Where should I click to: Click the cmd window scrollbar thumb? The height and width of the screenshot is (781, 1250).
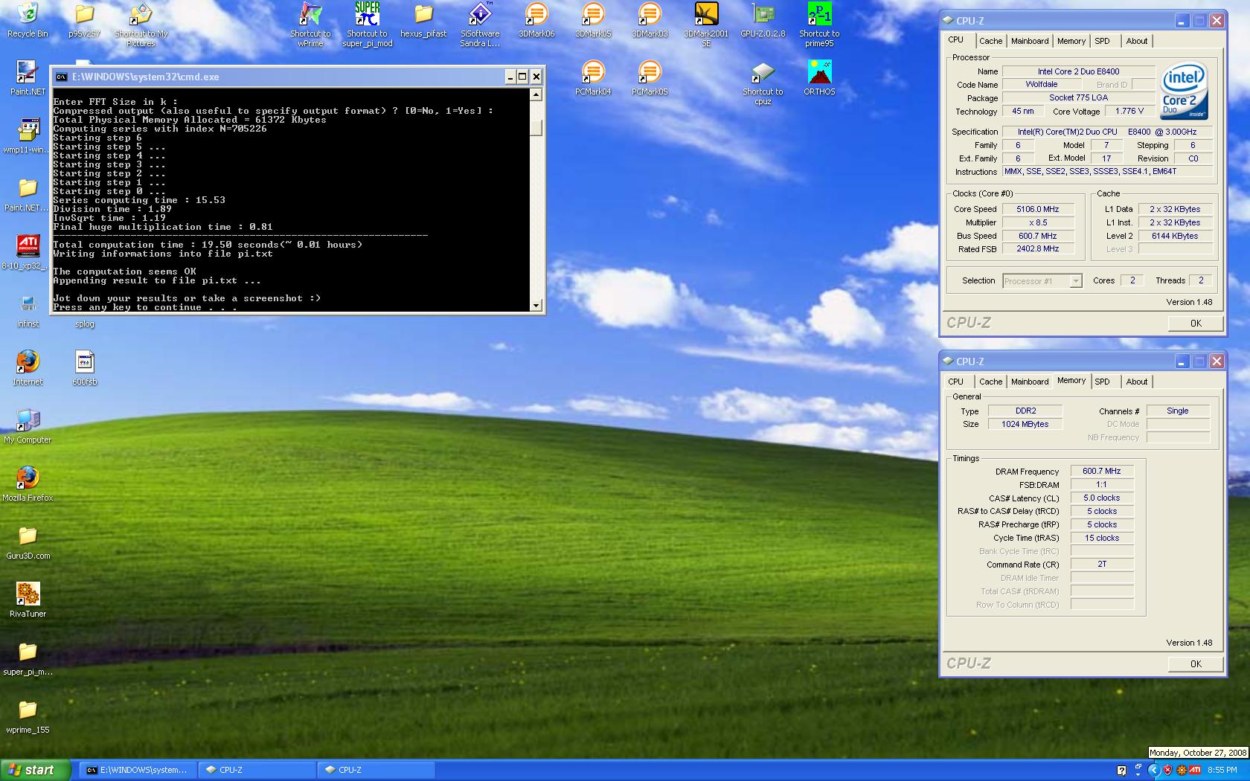(536, 128)
